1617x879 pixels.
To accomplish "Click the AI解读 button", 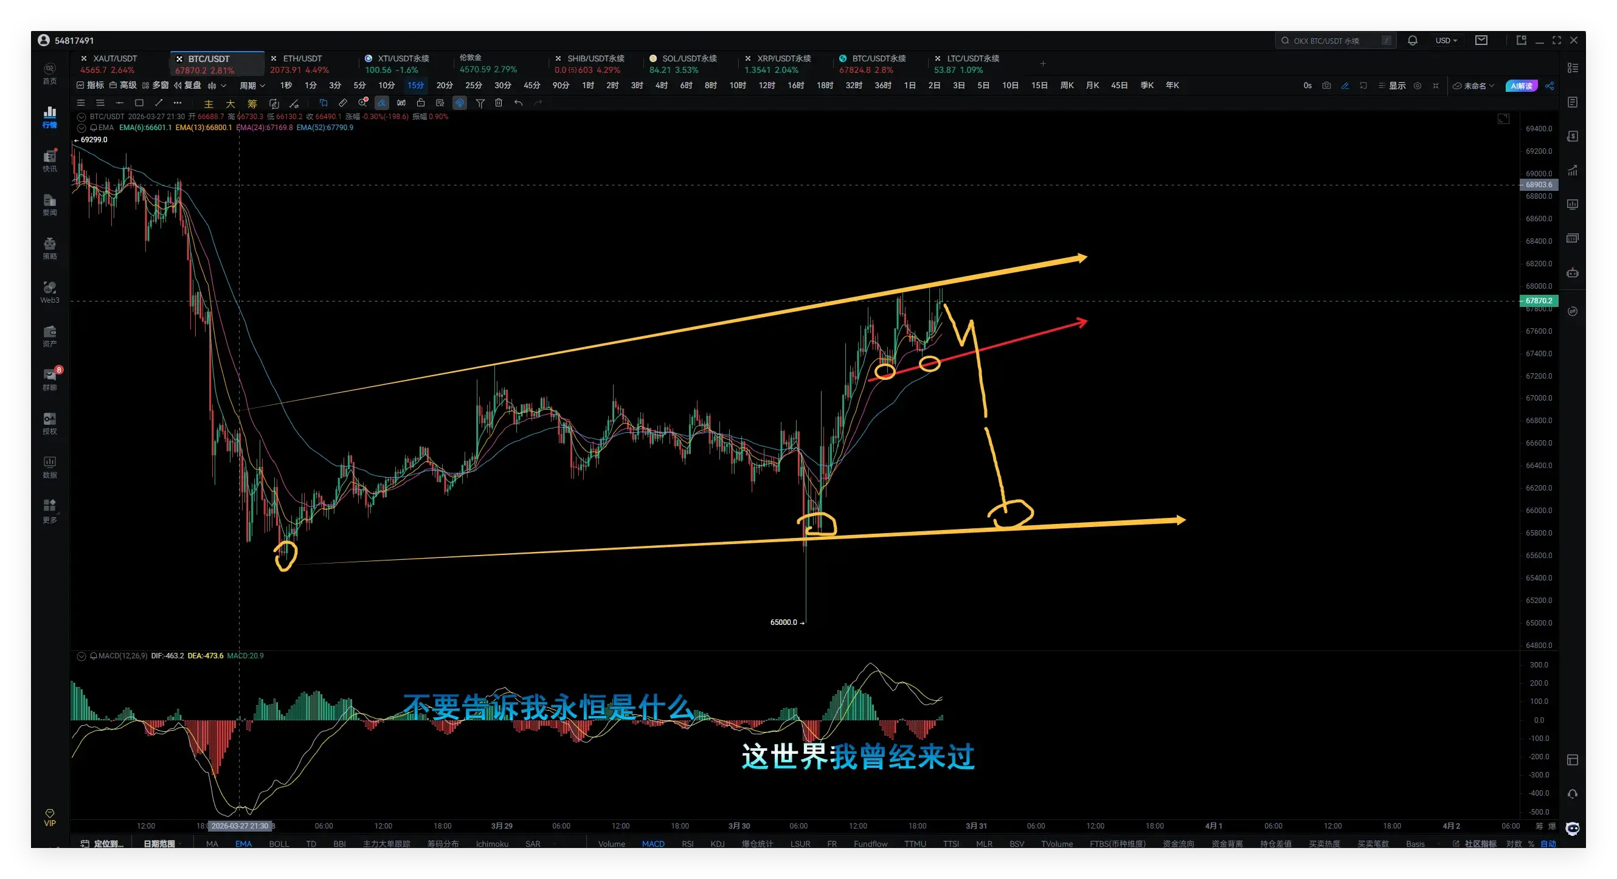I will click(1522, 85).
